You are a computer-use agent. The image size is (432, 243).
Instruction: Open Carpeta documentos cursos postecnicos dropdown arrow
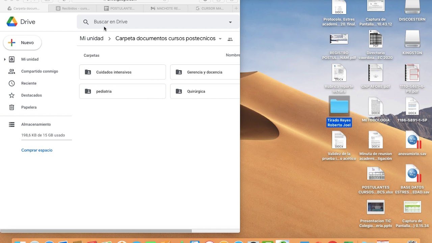[x=220, y=39]
